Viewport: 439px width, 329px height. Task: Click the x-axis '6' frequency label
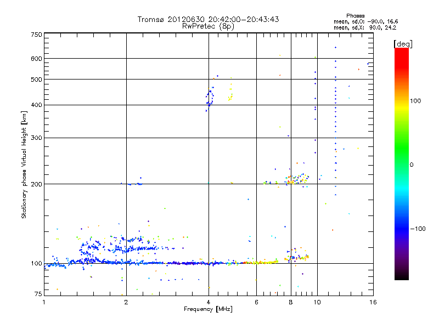tap(256, 302)
